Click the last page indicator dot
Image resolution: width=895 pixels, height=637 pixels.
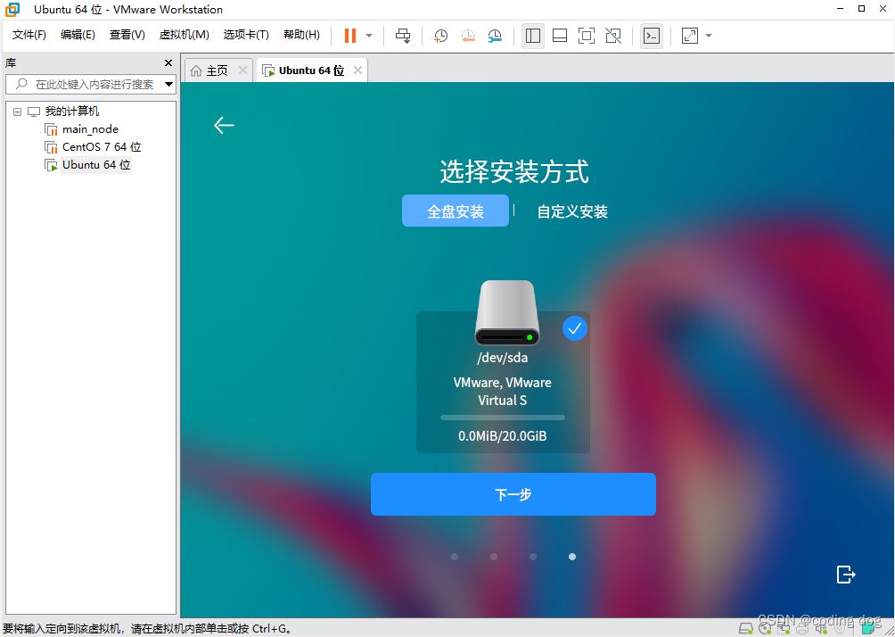[x=571, y=556]
